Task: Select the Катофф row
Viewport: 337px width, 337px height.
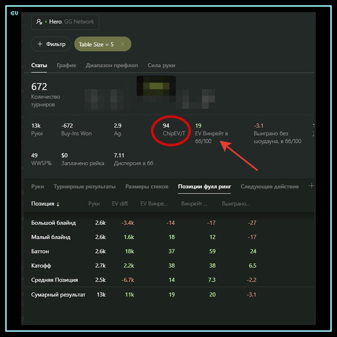Action: coord(168,266)
